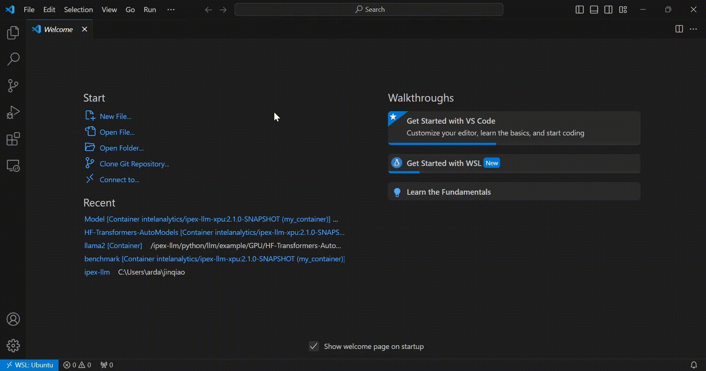Click the New File... link
The height and width of the screenshot is (371, 706).
point(115,116)
